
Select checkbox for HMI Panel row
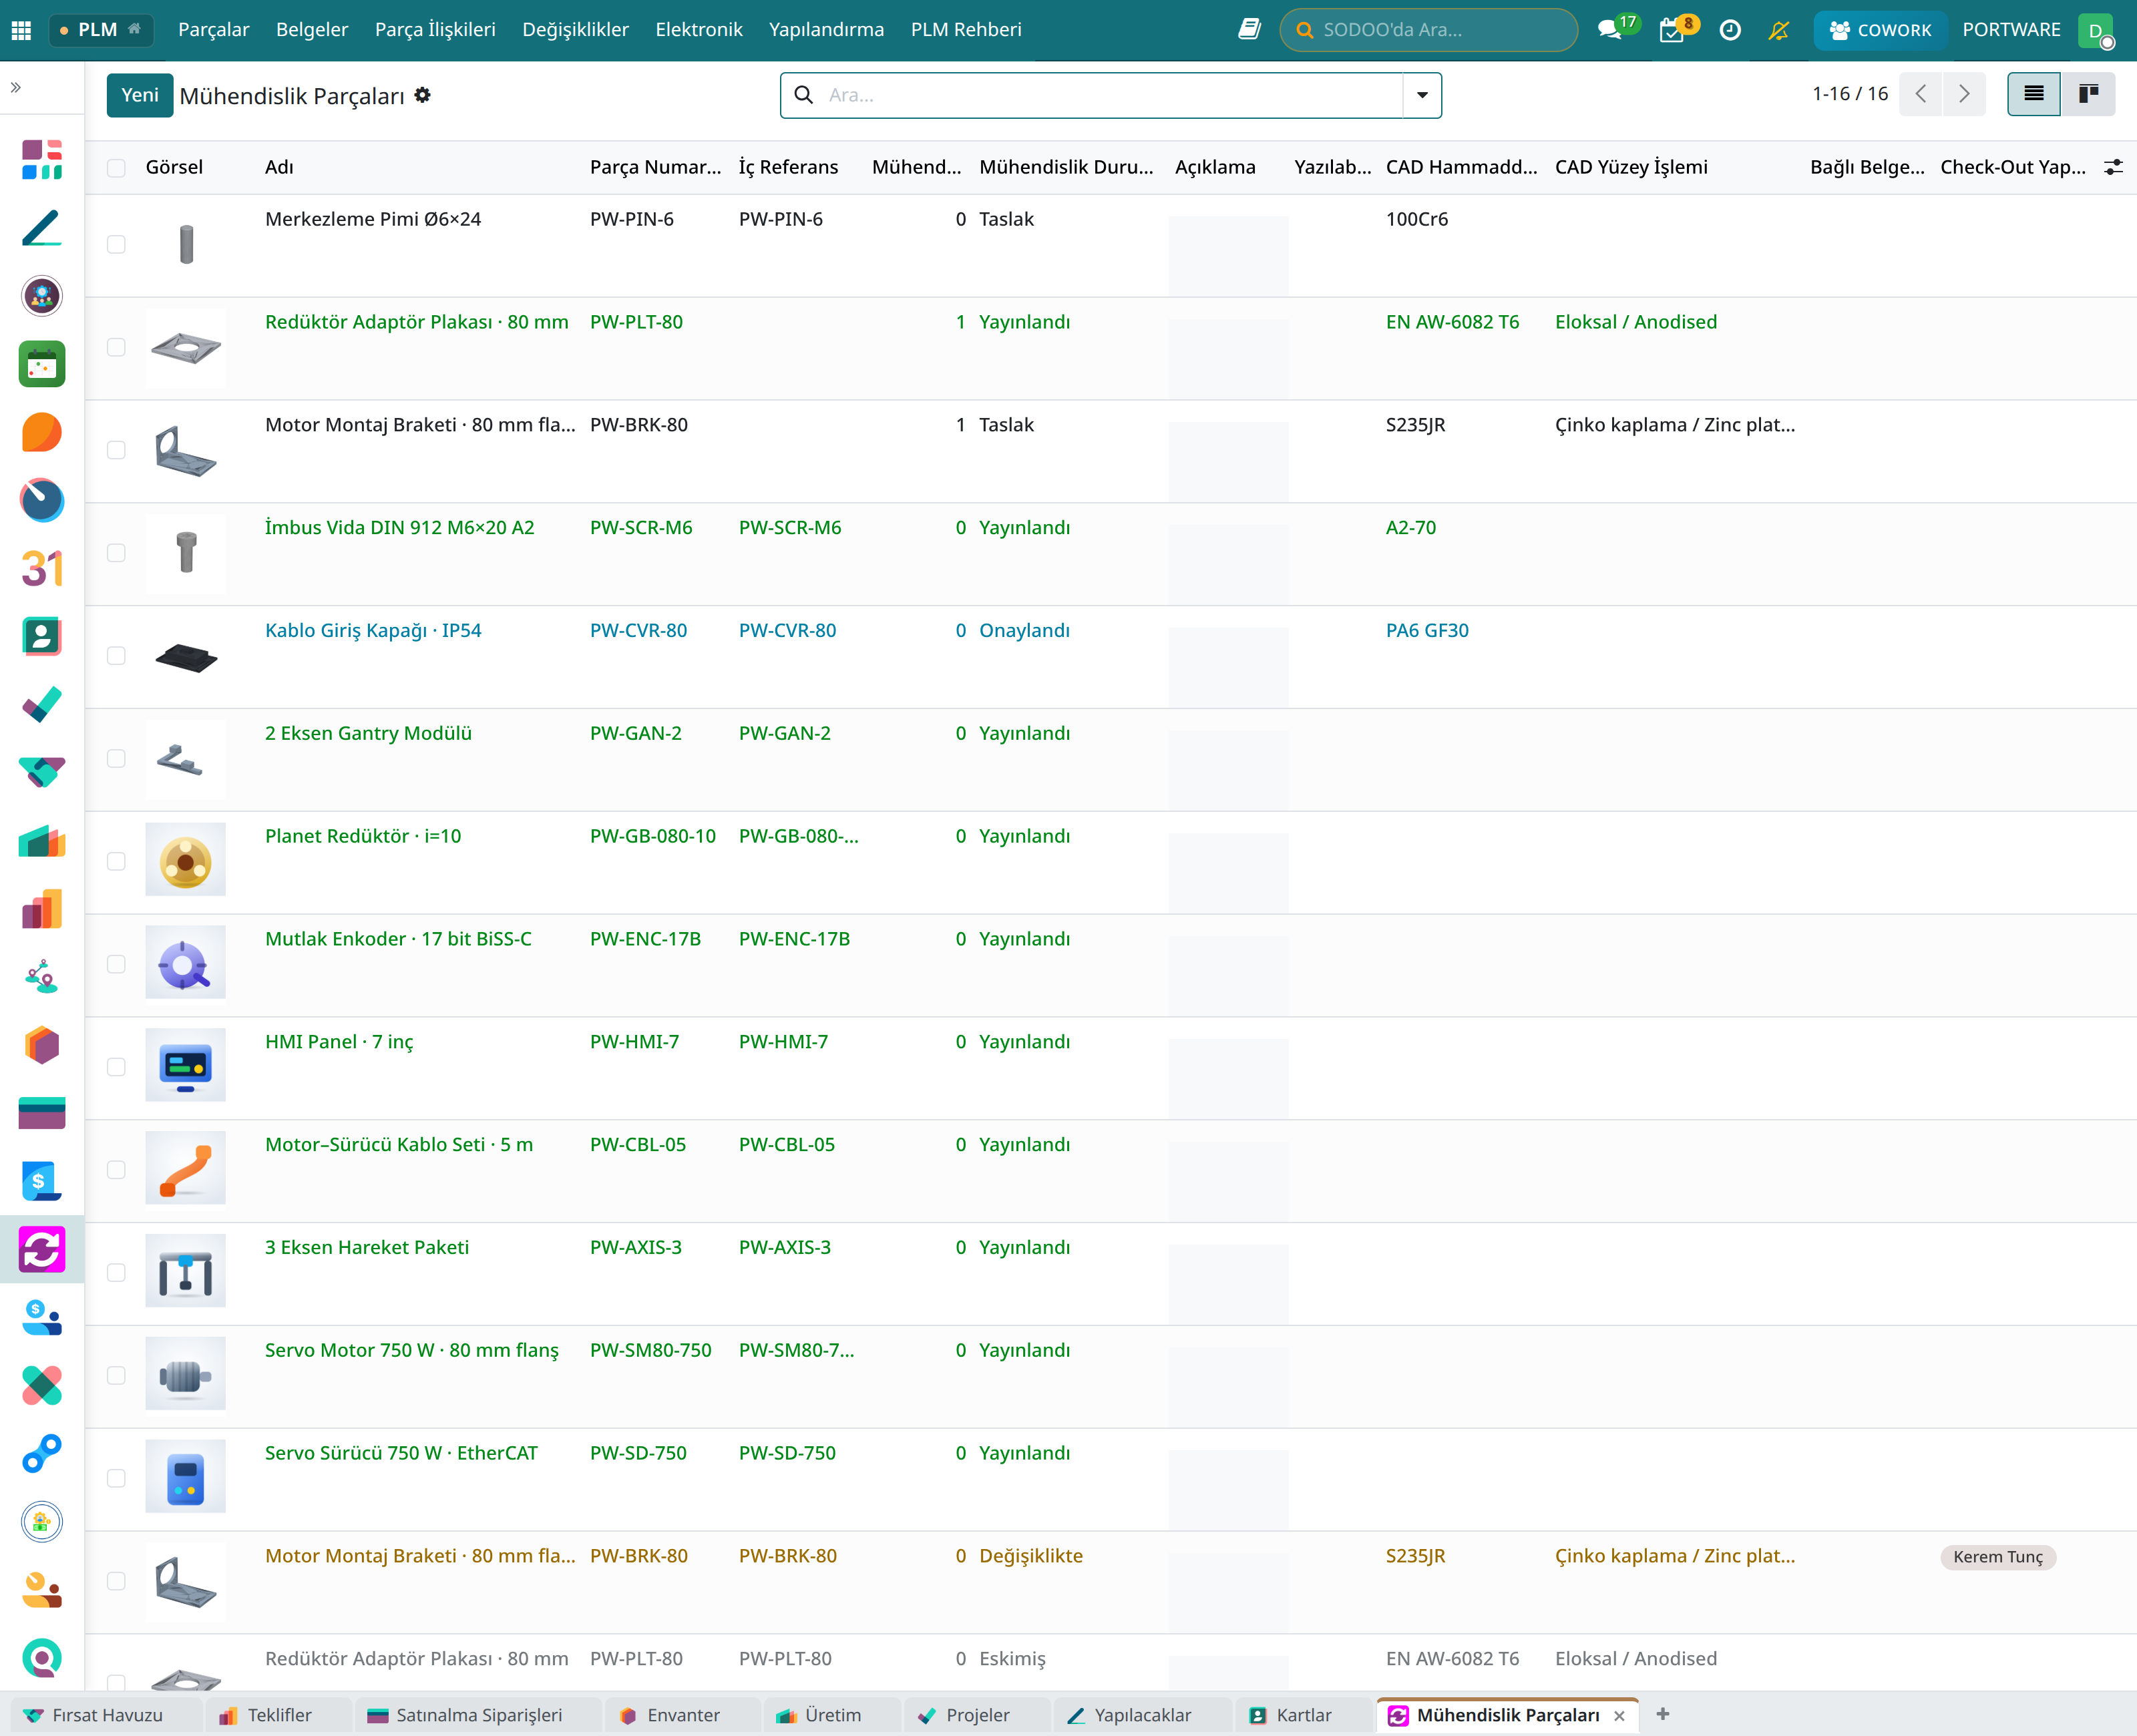coord(116,1067)
